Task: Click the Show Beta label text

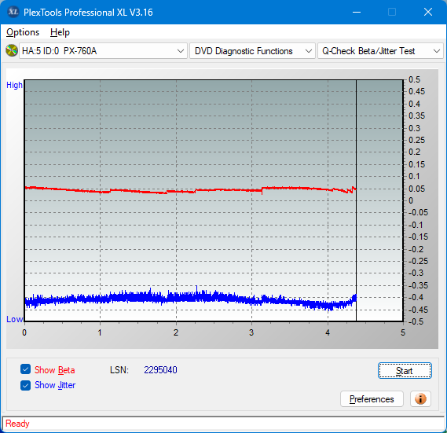Action: (55, 370)
